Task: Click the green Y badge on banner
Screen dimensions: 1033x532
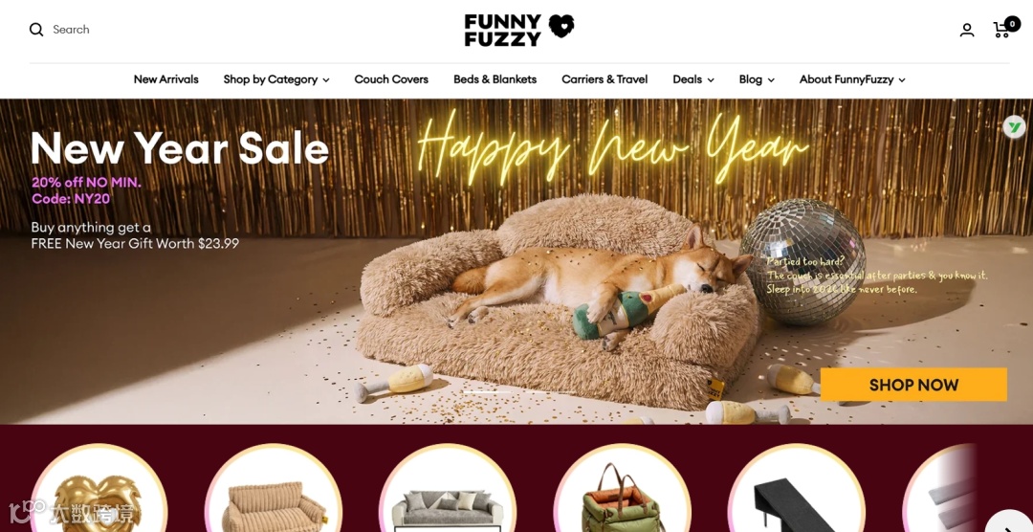Action: point(1015,126)
